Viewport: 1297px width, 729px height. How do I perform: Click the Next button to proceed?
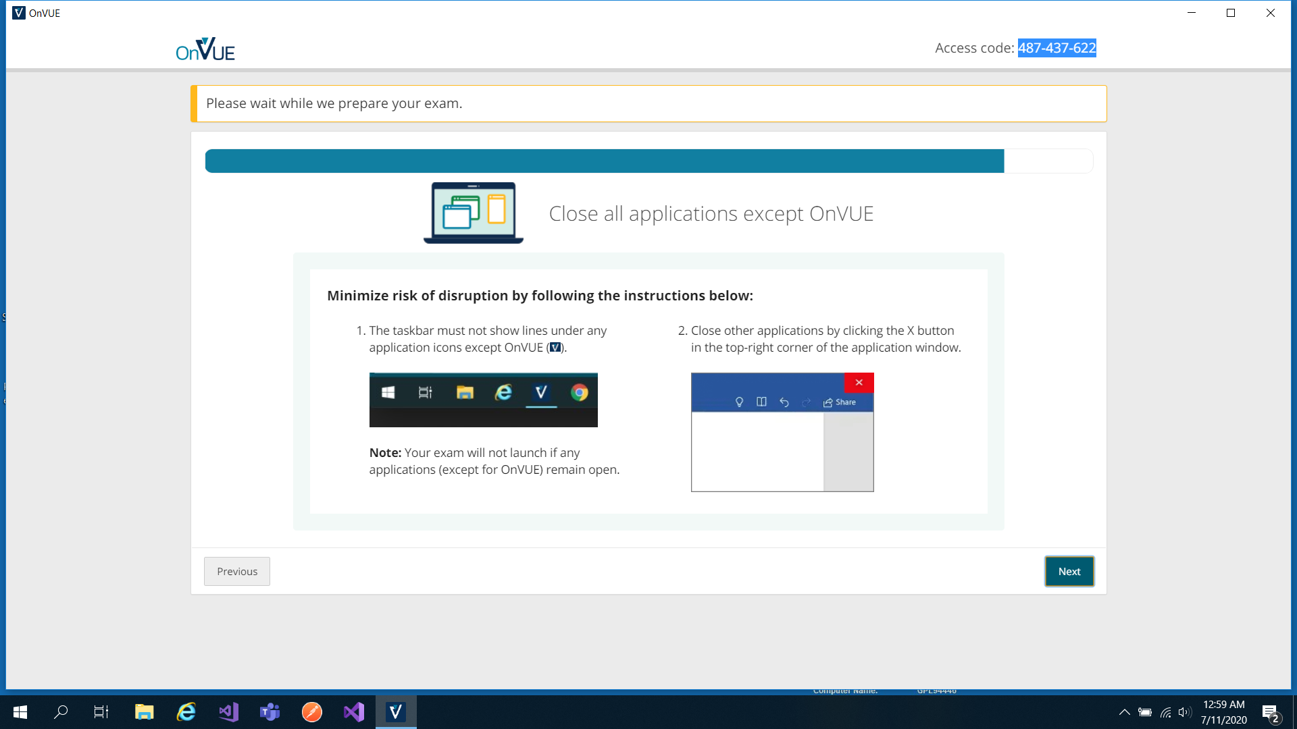(1069, 570)
